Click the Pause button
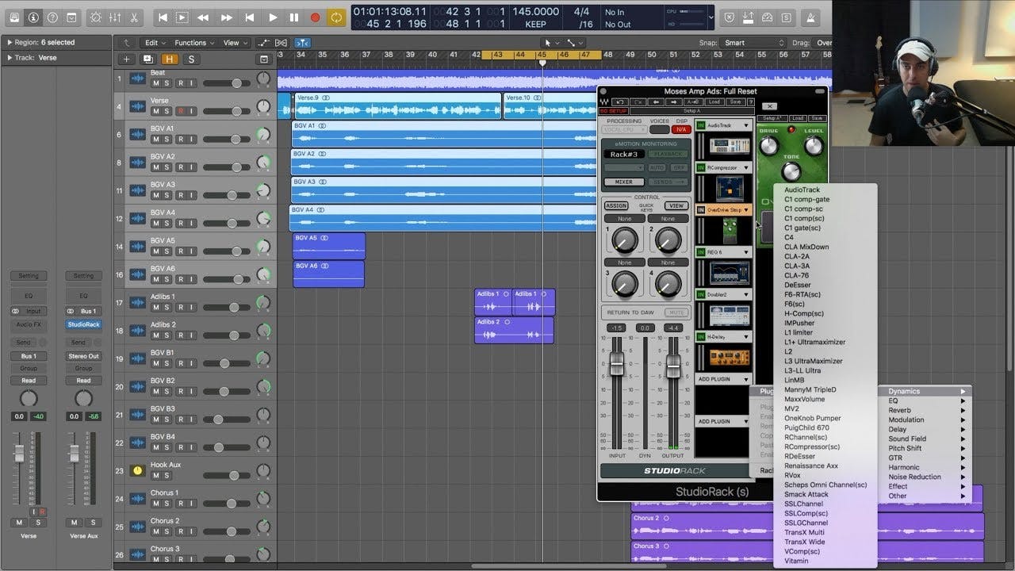 pyautogui.click(x=294, y=17)
